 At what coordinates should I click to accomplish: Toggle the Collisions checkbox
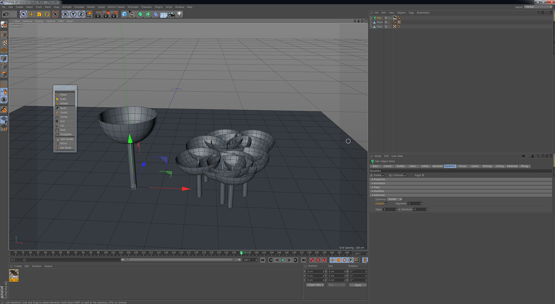click(x=406, y=175)
